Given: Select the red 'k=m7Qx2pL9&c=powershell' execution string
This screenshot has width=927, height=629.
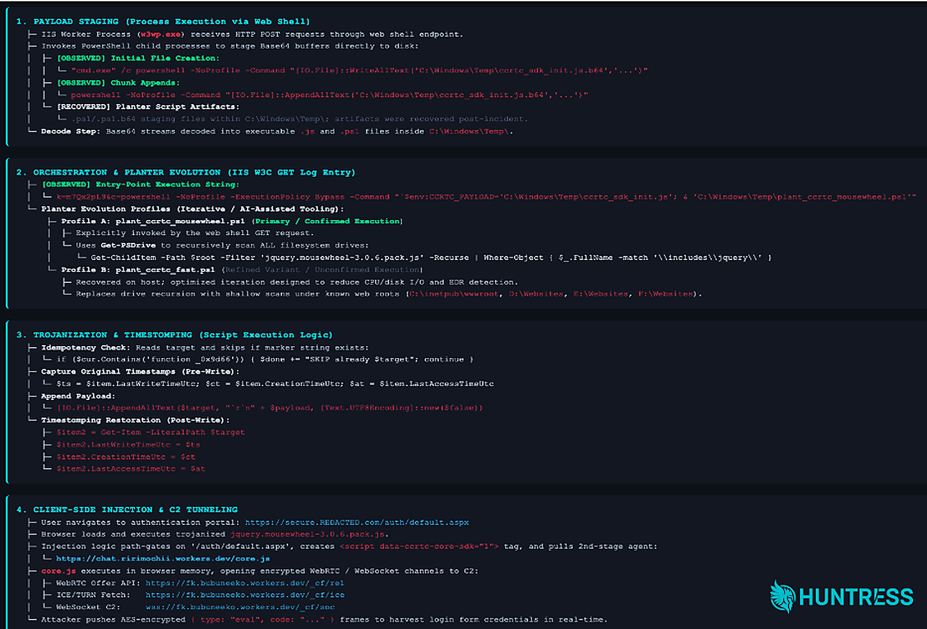Looking at the screenshot, I should pyautogui.click(x=486, y=197).
